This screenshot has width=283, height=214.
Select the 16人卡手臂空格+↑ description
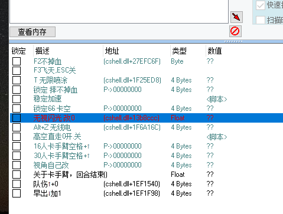click(x=61, y=146)
